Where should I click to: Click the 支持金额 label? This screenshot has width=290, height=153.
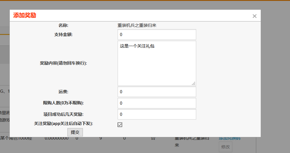tap(63, 35)
